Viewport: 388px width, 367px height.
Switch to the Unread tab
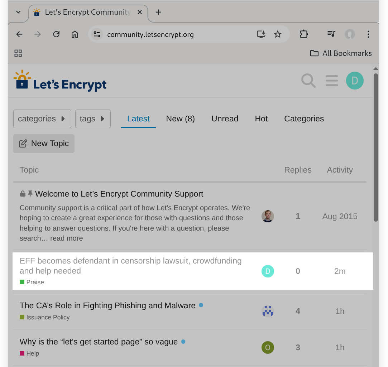pos(225,119)
